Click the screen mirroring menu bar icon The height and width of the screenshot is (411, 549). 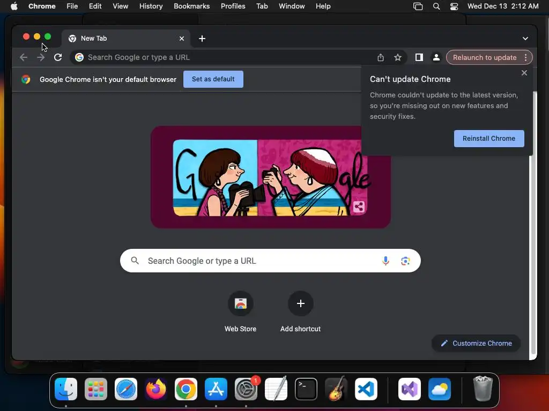(418, 6)
